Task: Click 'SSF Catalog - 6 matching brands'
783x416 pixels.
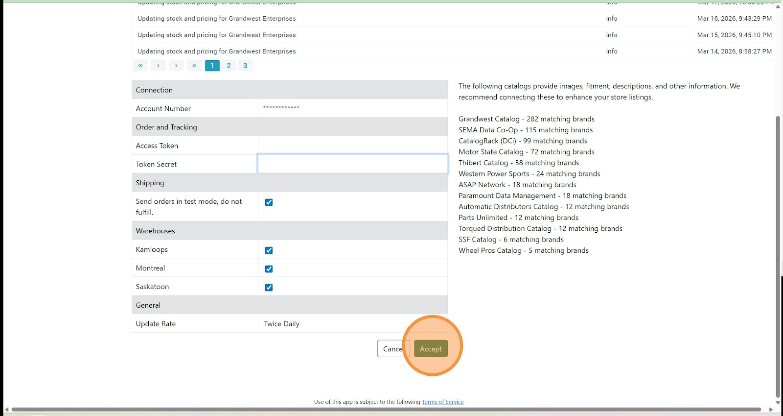Action: coord(511,240)
